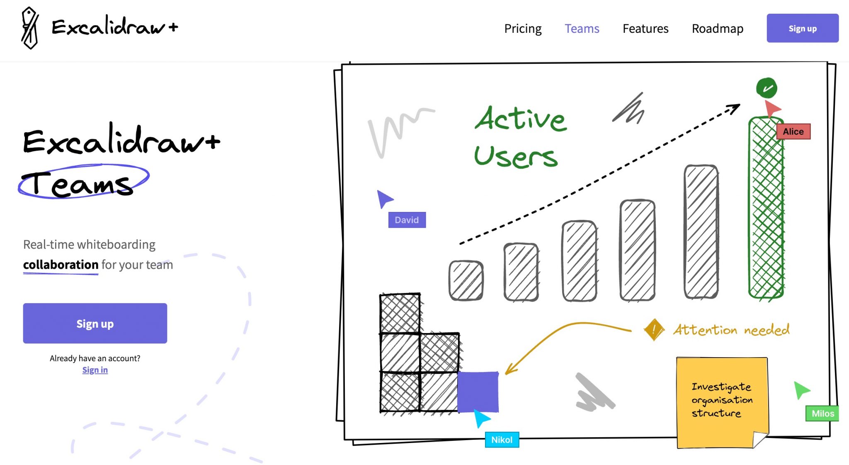Image resolution: width=849 pixels, height=465 pixels.
Task: Select the Teams navigation tab
Action: click(x=582, y=28)
